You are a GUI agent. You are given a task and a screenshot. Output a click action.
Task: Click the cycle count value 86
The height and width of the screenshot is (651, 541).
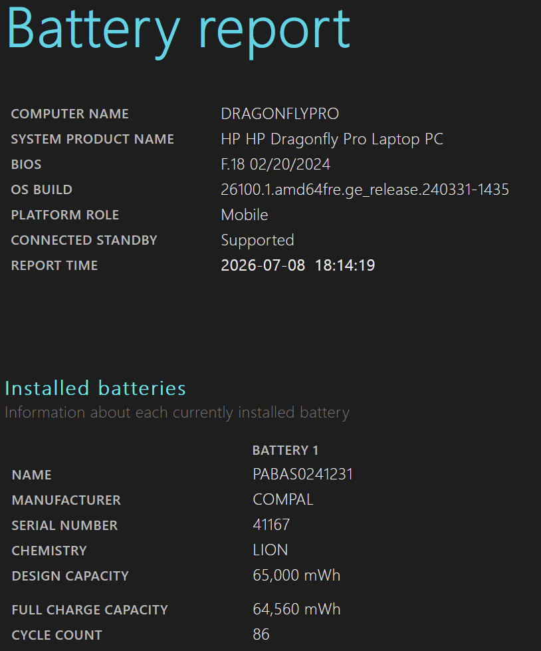[261, 635]
